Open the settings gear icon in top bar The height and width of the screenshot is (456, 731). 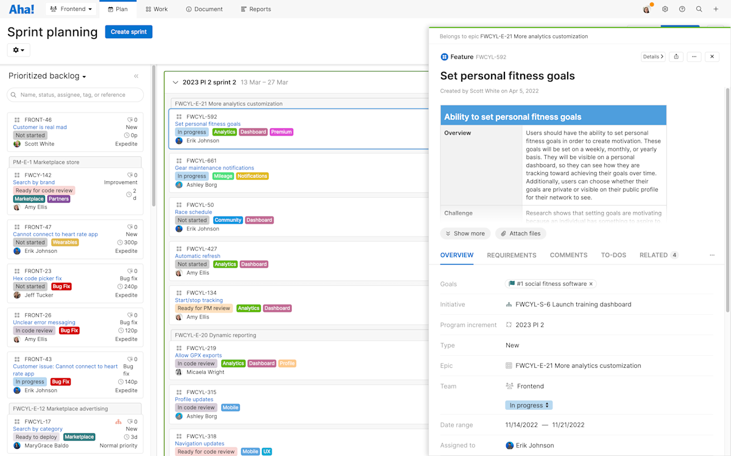click(x=665, y=9)
